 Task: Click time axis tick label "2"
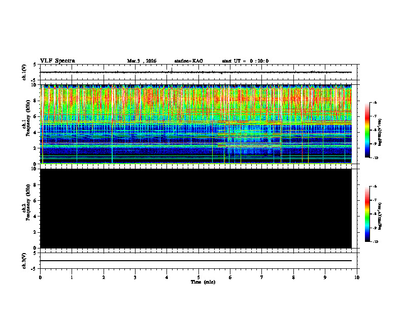pyautogui.click(x=104, y=277)
